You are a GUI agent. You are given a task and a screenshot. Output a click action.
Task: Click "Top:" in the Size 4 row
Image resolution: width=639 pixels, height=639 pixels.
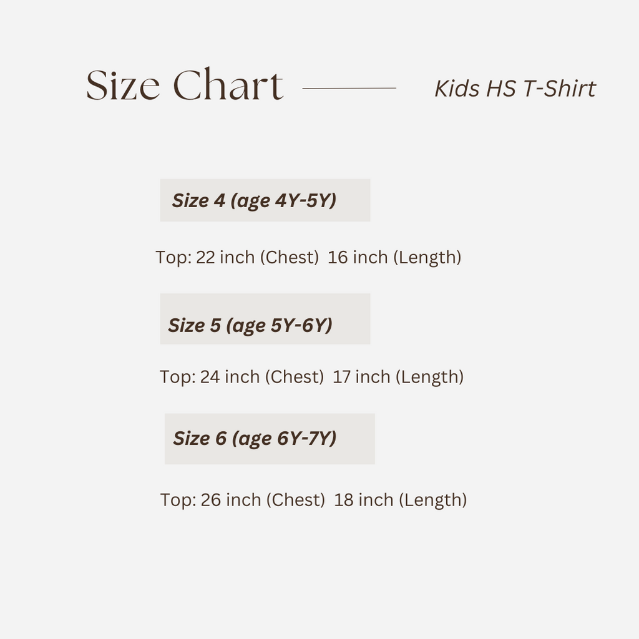(x=173, y=257)
